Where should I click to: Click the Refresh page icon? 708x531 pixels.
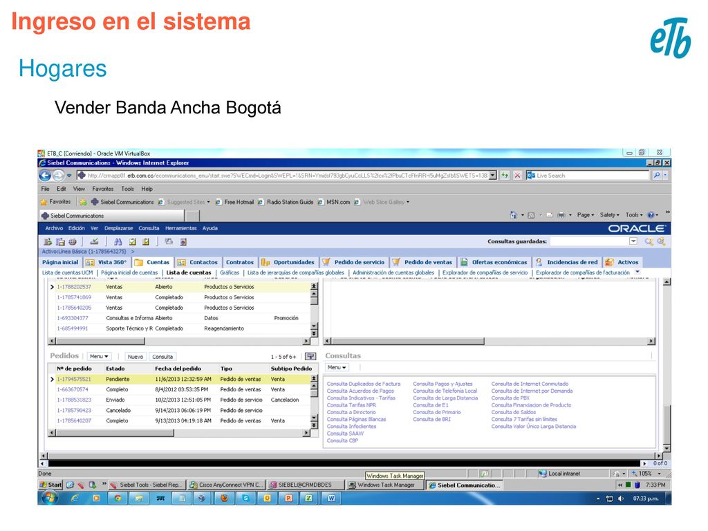coord(505,175)
